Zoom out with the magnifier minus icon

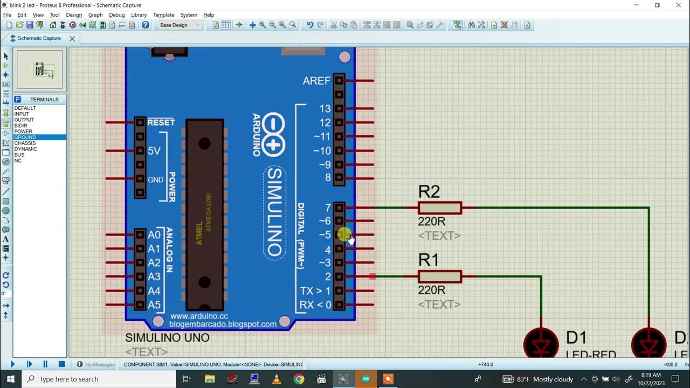tap(272, 25)
